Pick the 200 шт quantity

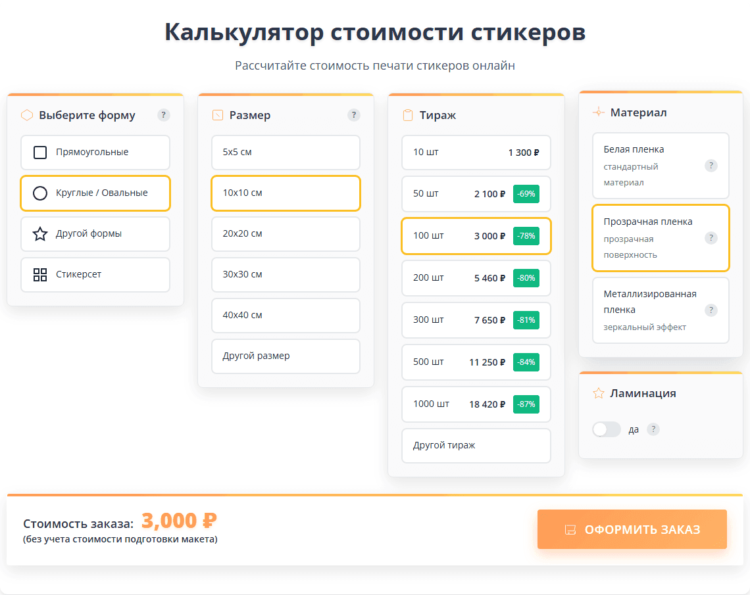coord(476,277)
